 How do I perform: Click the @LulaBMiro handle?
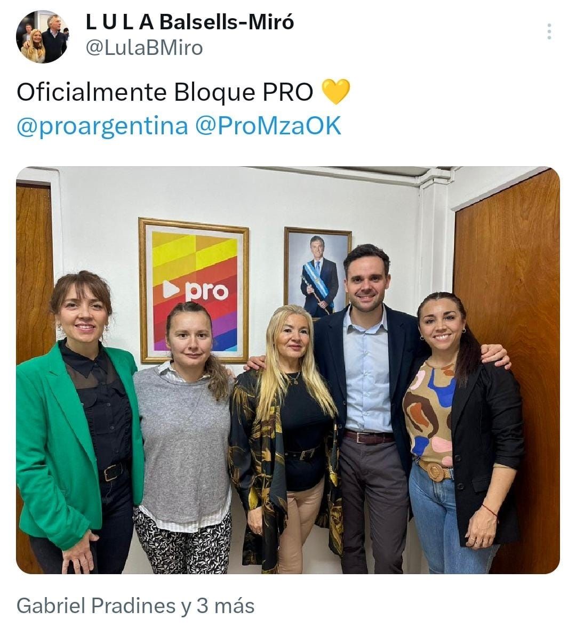tap(144, 48)
